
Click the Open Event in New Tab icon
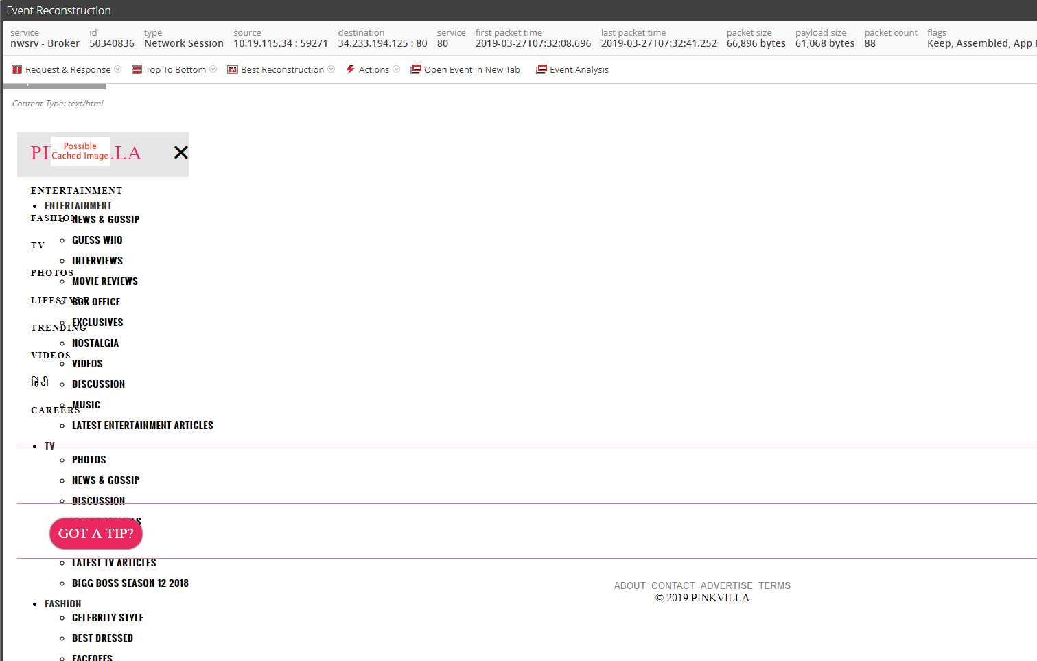[x=416, y=69]
